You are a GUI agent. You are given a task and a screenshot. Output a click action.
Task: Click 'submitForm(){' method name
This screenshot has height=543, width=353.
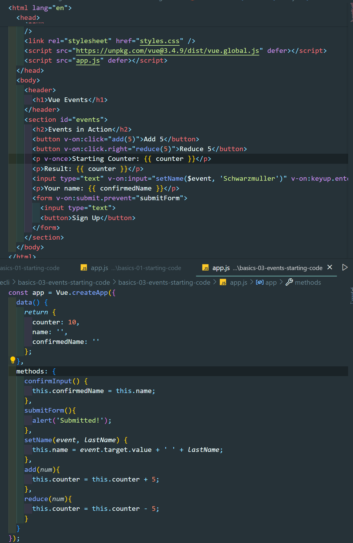click(50, 411)
